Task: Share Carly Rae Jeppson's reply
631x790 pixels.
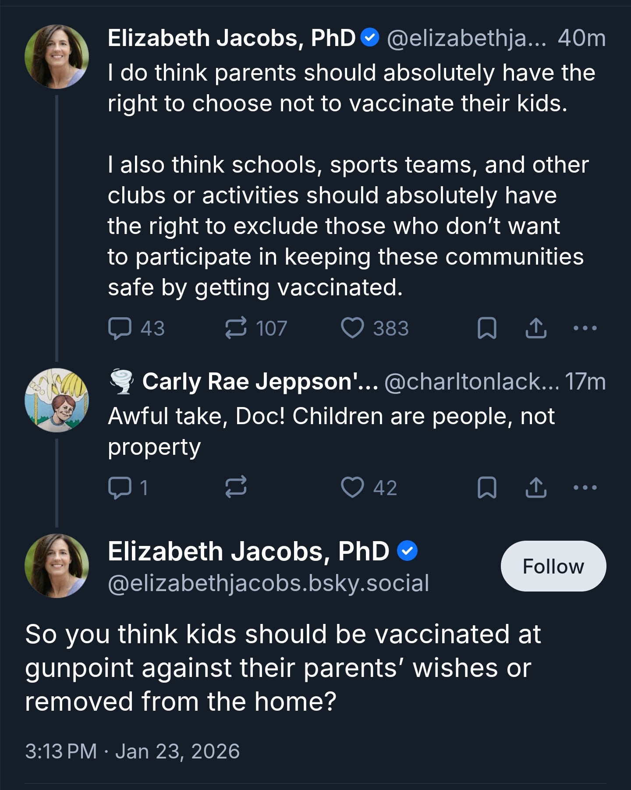Action: coord(535,488)
